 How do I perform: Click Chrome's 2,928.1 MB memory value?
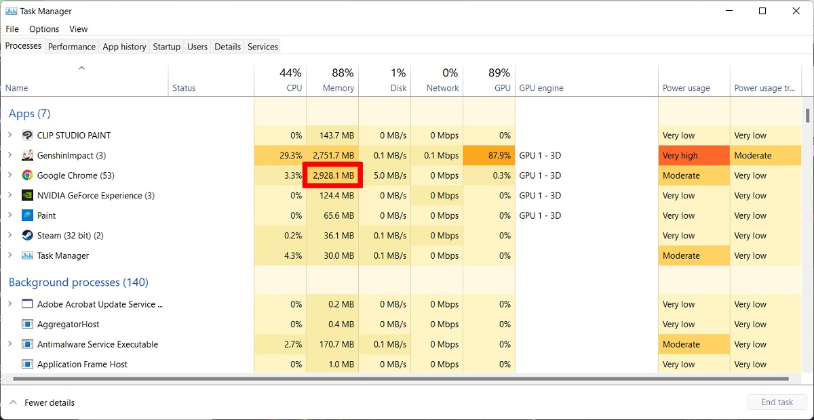(332, 175)
